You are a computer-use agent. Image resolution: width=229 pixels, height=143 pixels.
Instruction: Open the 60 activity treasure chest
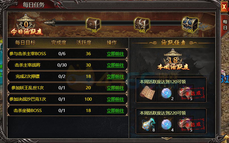(142, 24)
